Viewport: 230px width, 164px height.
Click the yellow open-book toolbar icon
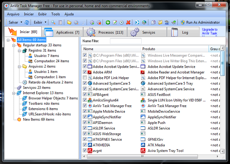click(x=160, y=22)
